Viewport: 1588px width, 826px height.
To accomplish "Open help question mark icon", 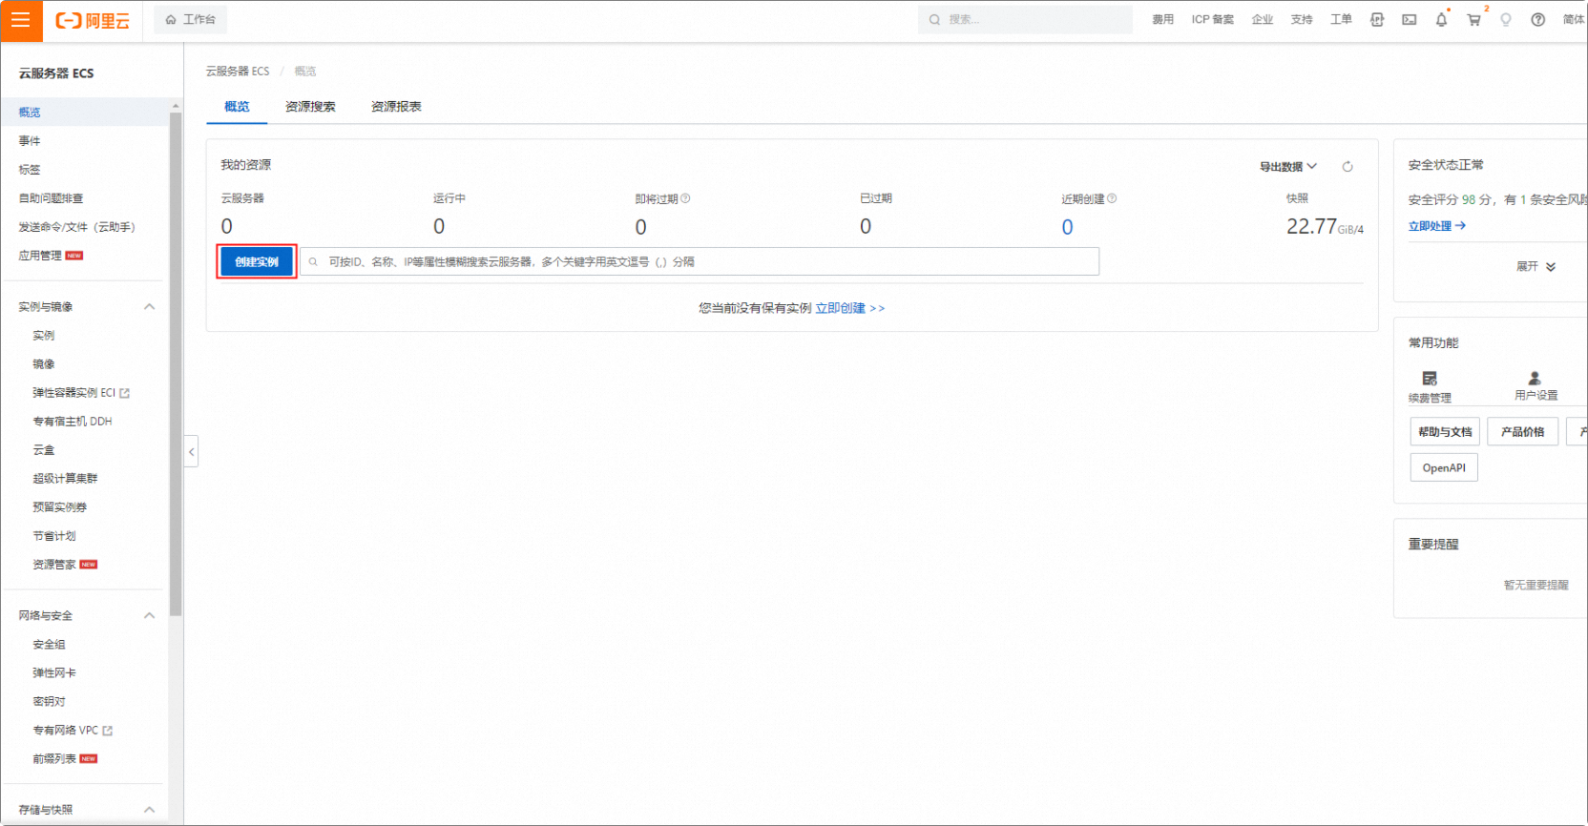I will tap(1538, 19).
